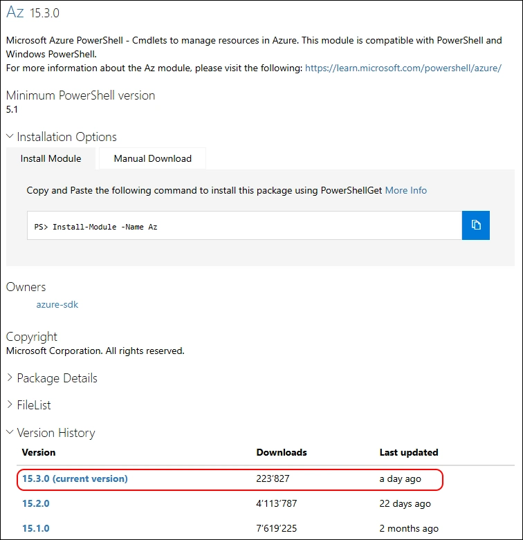This screenshot has width=523, height=540.
Task: Click the Last updated column header
Action: pyautogui.click(x=409, y=452)
